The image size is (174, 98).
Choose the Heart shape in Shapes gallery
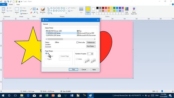click(x=49, y=13)
